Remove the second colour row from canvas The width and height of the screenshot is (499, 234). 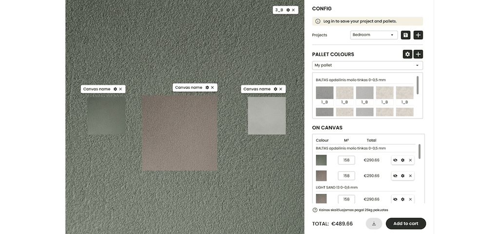[410, 176]
